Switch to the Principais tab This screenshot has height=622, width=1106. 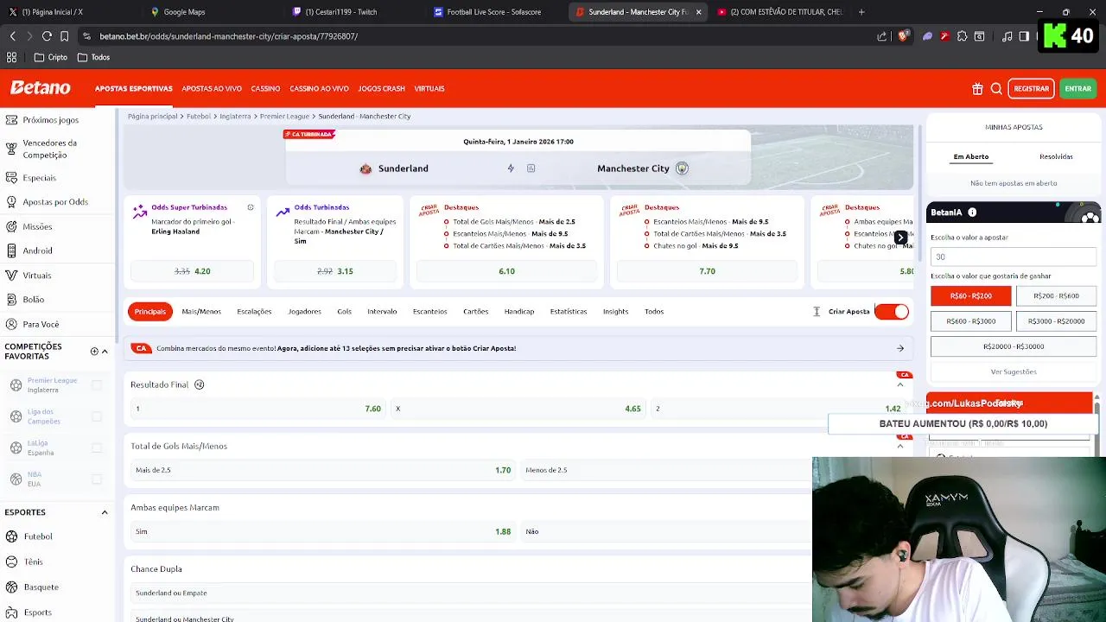pos(149,312)
